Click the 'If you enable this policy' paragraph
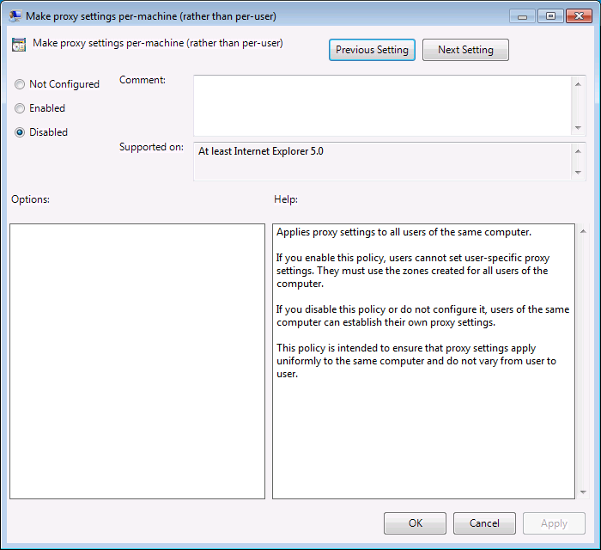601x550 pixels. tap(413, 271)
